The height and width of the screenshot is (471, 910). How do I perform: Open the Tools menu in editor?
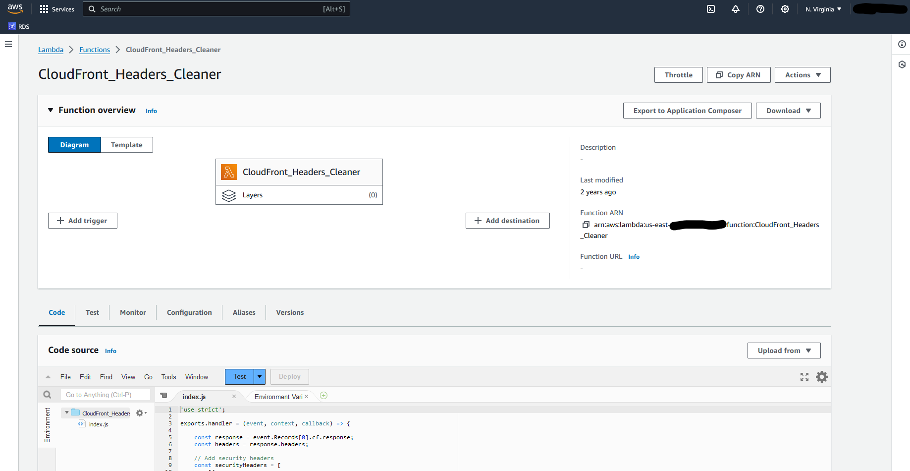(168, 377)
